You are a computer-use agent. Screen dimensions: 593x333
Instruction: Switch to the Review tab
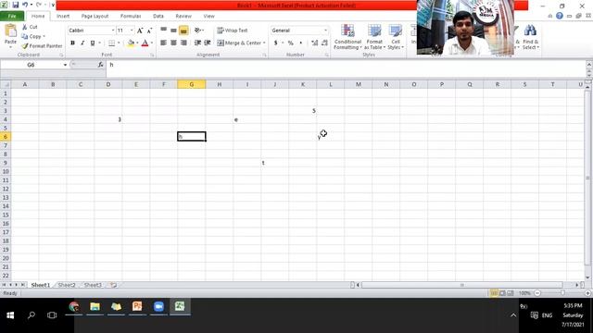coord(183,17)
